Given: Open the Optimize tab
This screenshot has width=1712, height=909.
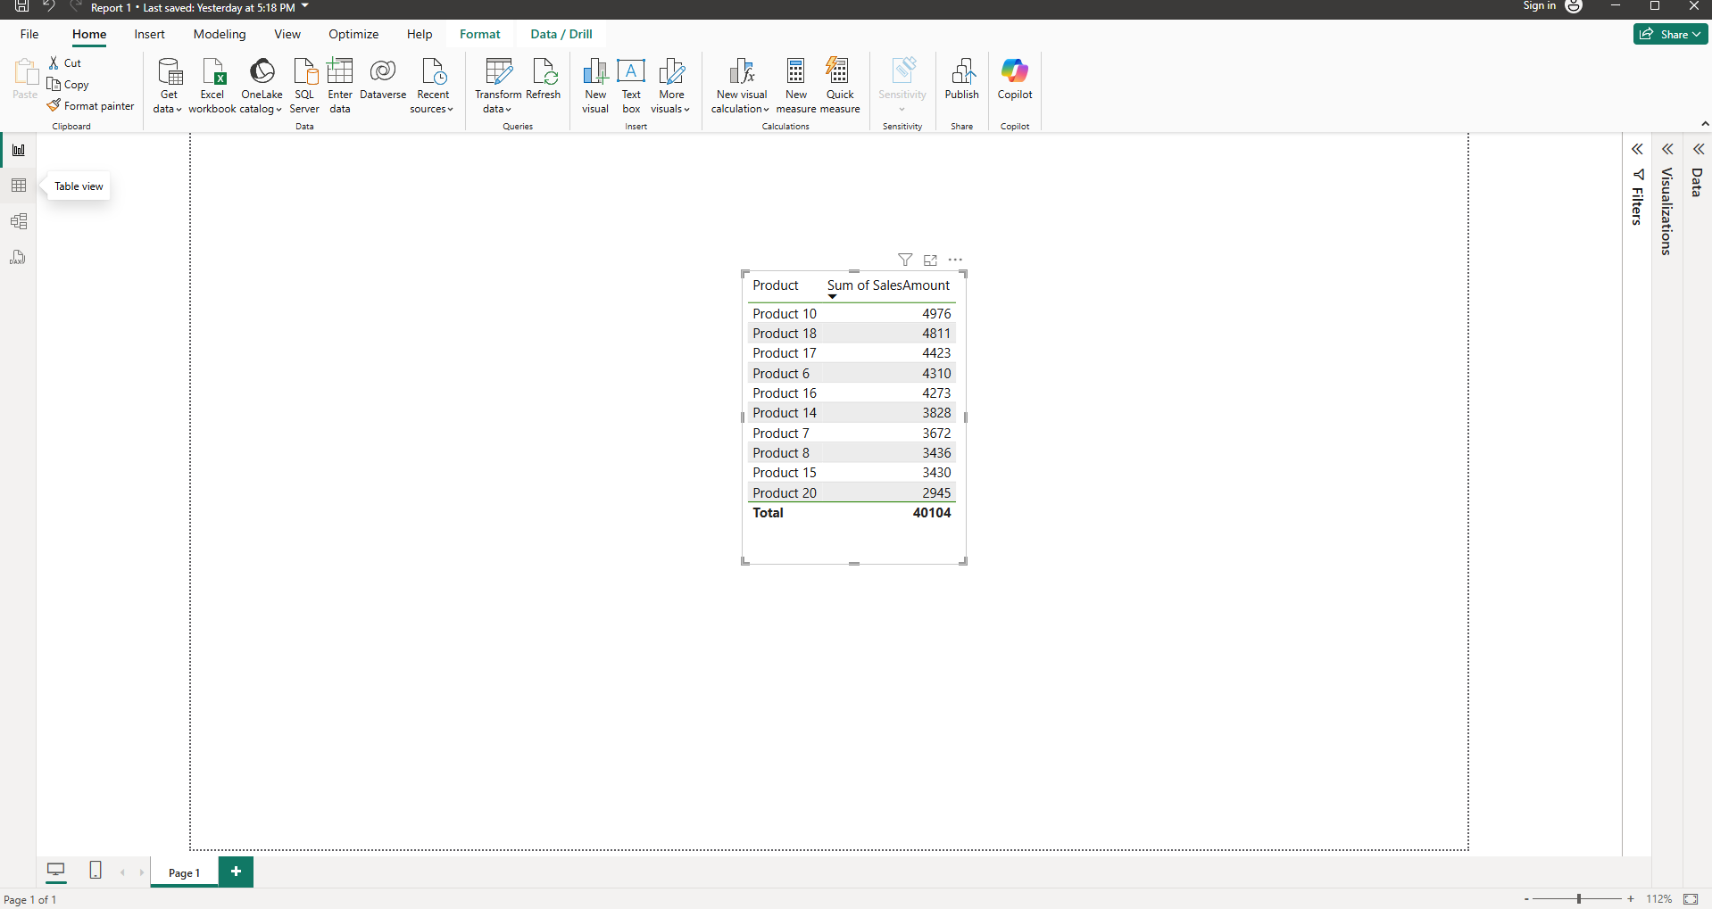Looking at the screenshot, I should (x=353, y=34).
